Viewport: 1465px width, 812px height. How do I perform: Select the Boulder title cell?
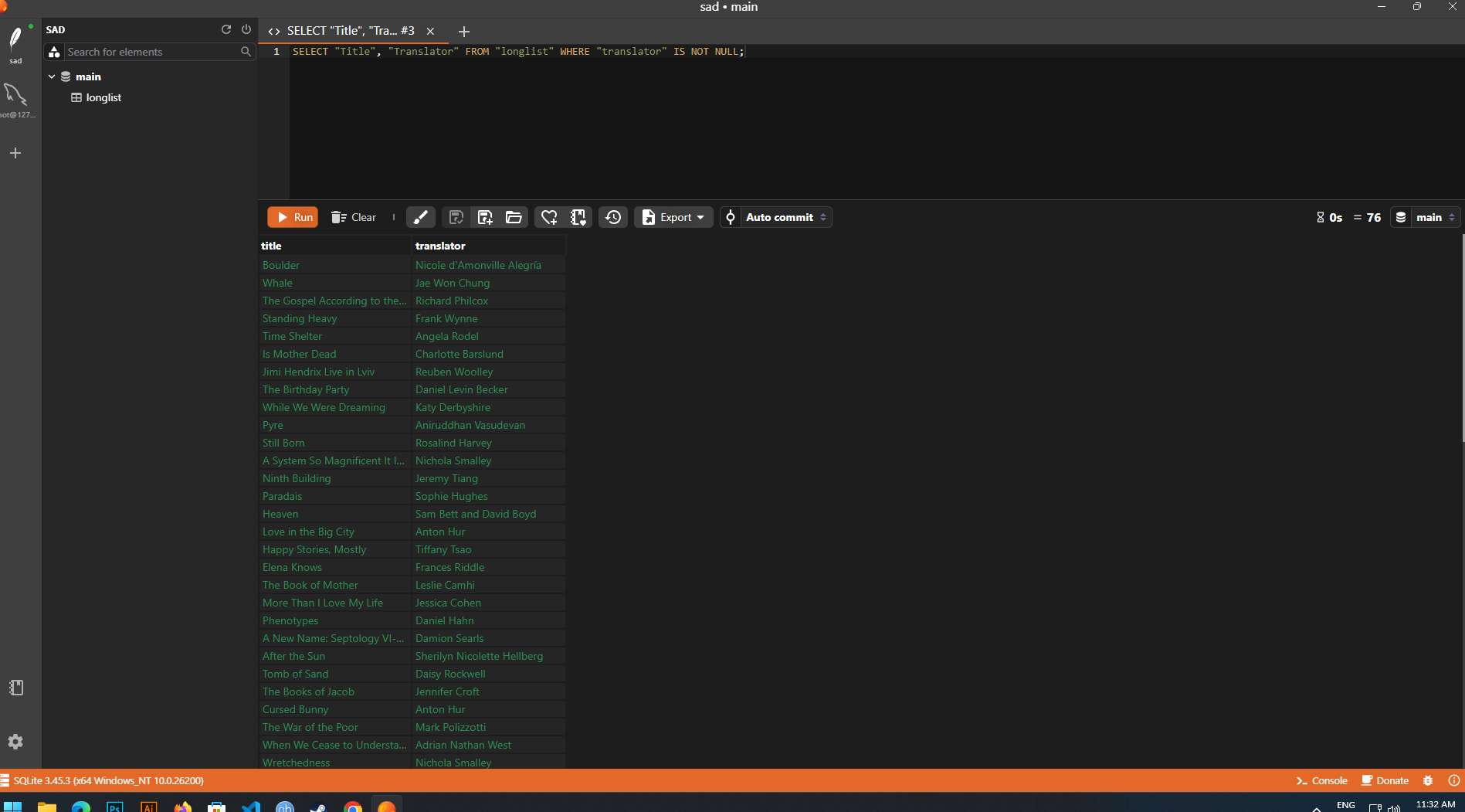pyautogui.click(x=335, y=265)
